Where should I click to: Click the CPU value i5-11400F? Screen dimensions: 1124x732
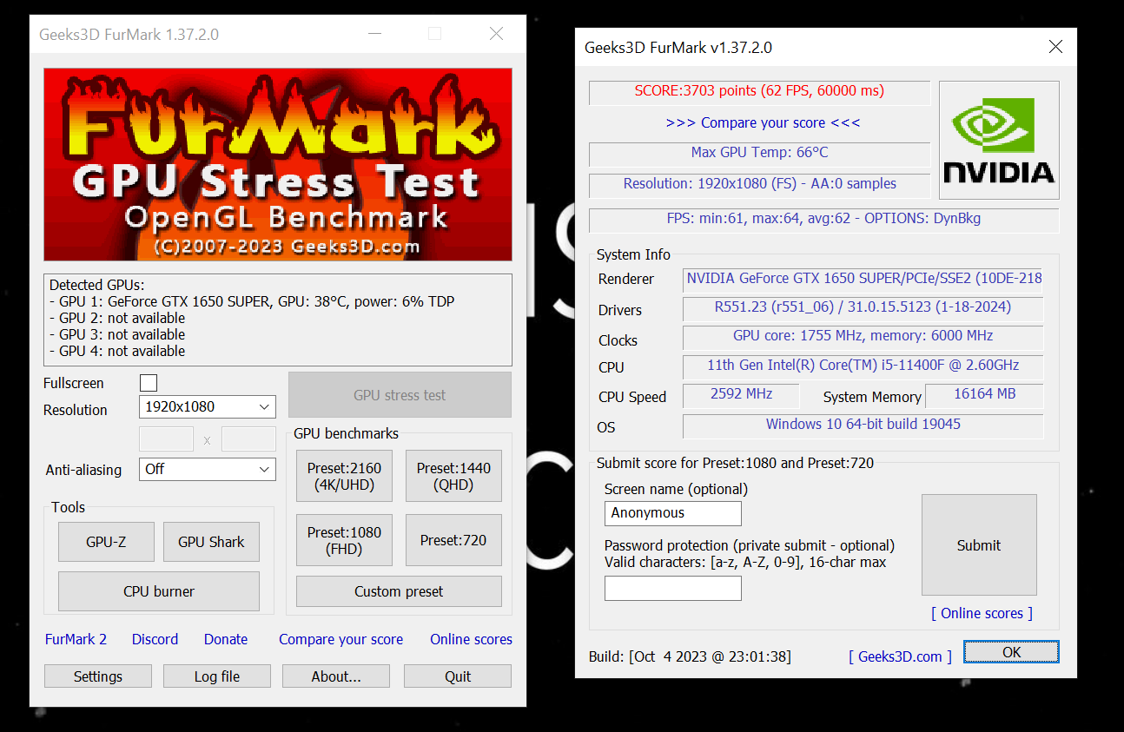[x=863, y=366]
